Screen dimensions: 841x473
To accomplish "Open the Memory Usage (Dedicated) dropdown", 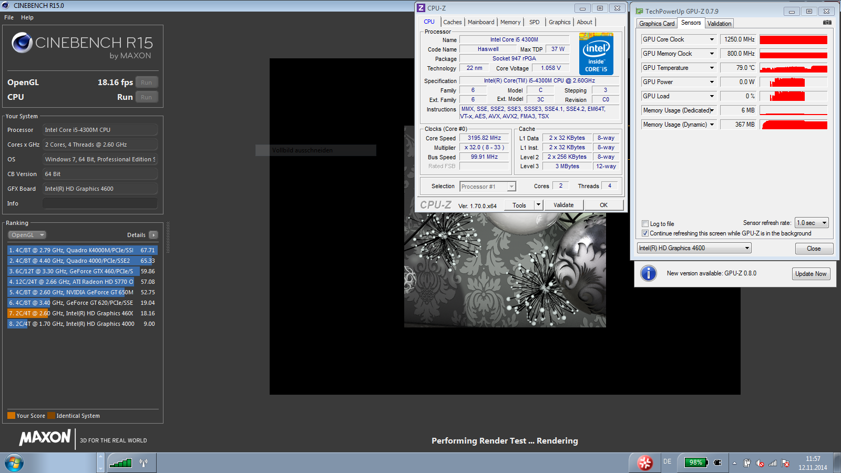I will click(x=712, y=110).
